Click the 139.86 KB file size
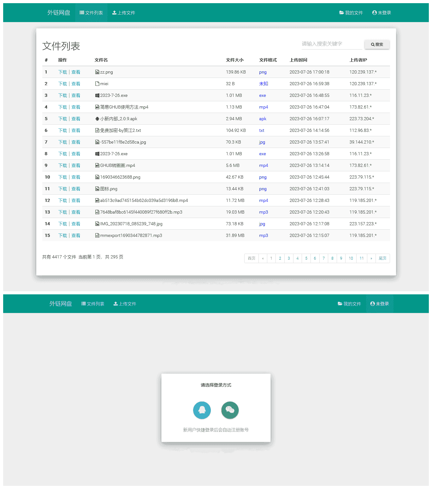Viewport: 432px width, 489px height. click(236, 72)
